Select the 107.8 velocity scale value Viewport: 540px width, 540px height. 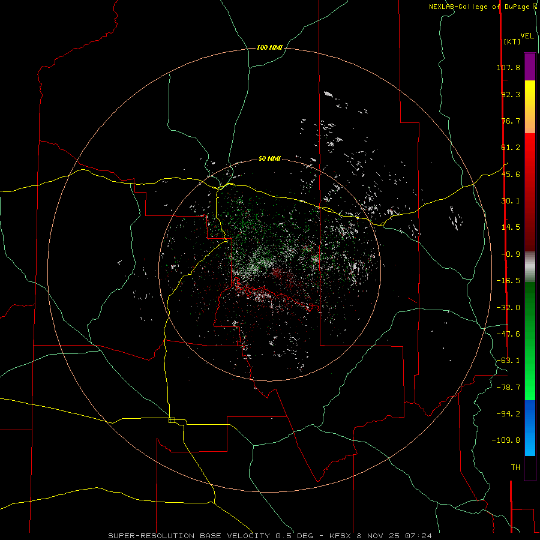(x=508, y=67)
